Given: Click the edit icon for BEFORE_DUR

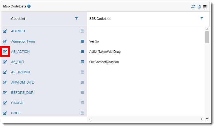Looking at the screenshot, I should [x=5, y=93].
